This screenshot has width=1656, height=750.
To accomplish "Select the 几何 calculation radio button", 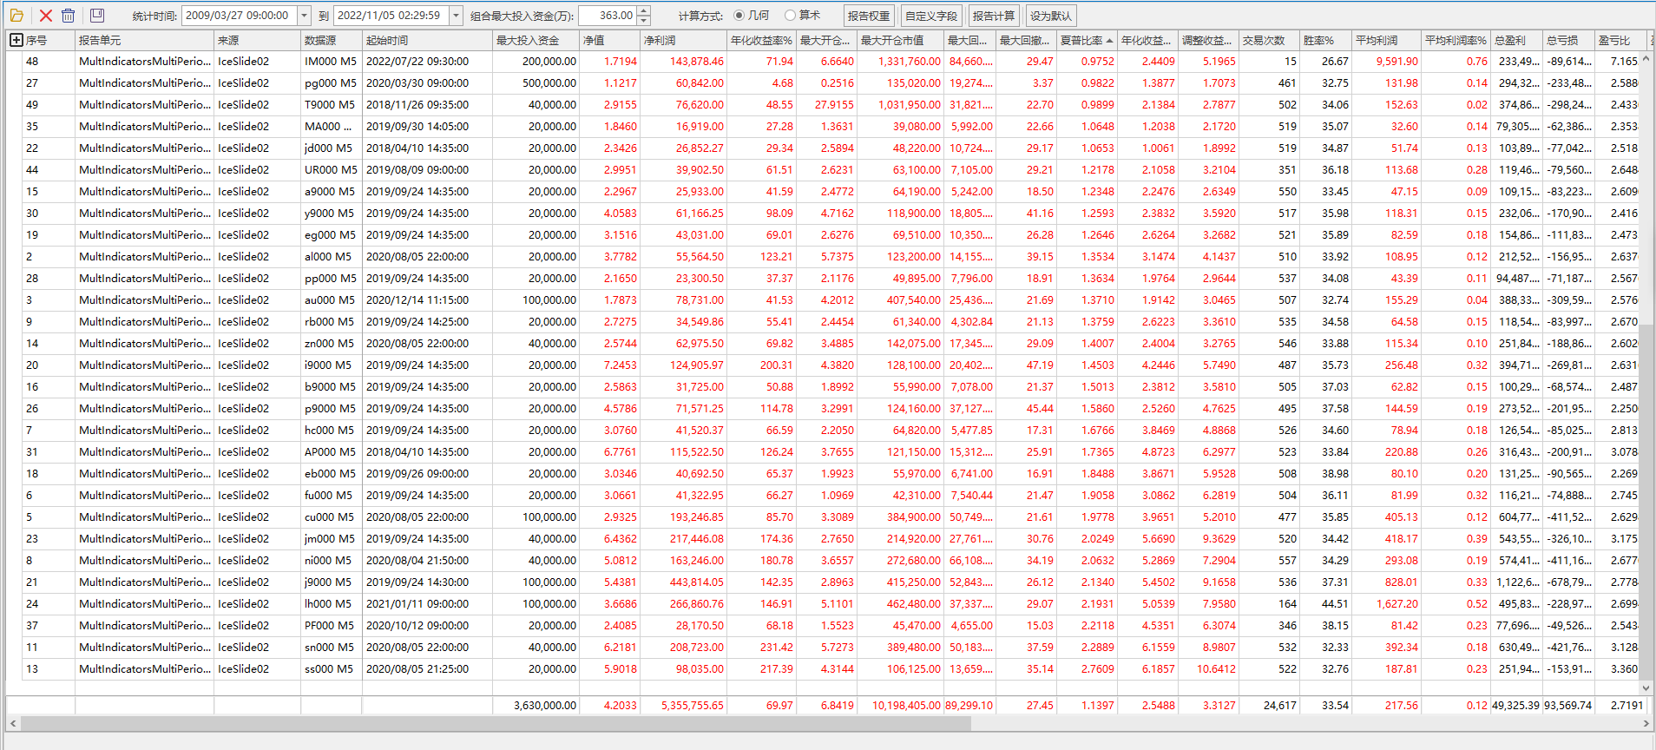I will pos(739,16).
